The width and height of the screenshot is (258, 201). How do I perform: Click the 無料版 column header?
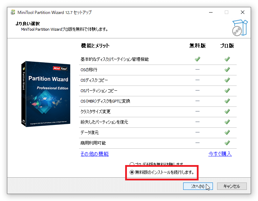(x=198, y=46)
